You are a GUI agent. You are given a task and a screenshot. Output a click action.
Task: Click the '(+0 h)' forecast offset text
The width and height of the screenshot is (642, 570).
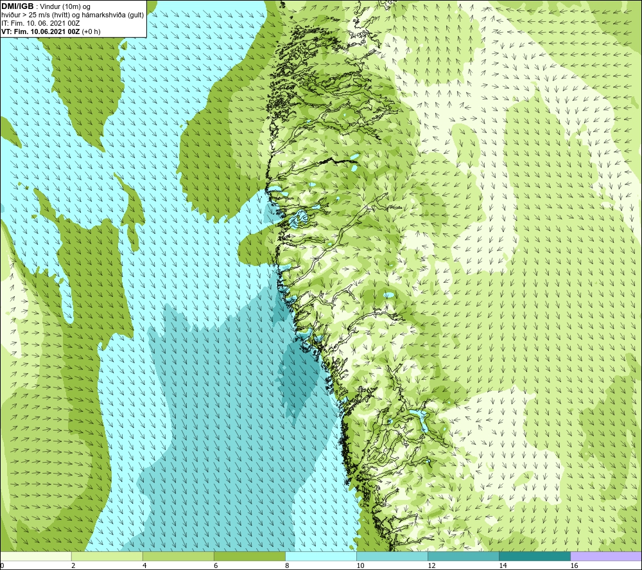tap(91, 31)
